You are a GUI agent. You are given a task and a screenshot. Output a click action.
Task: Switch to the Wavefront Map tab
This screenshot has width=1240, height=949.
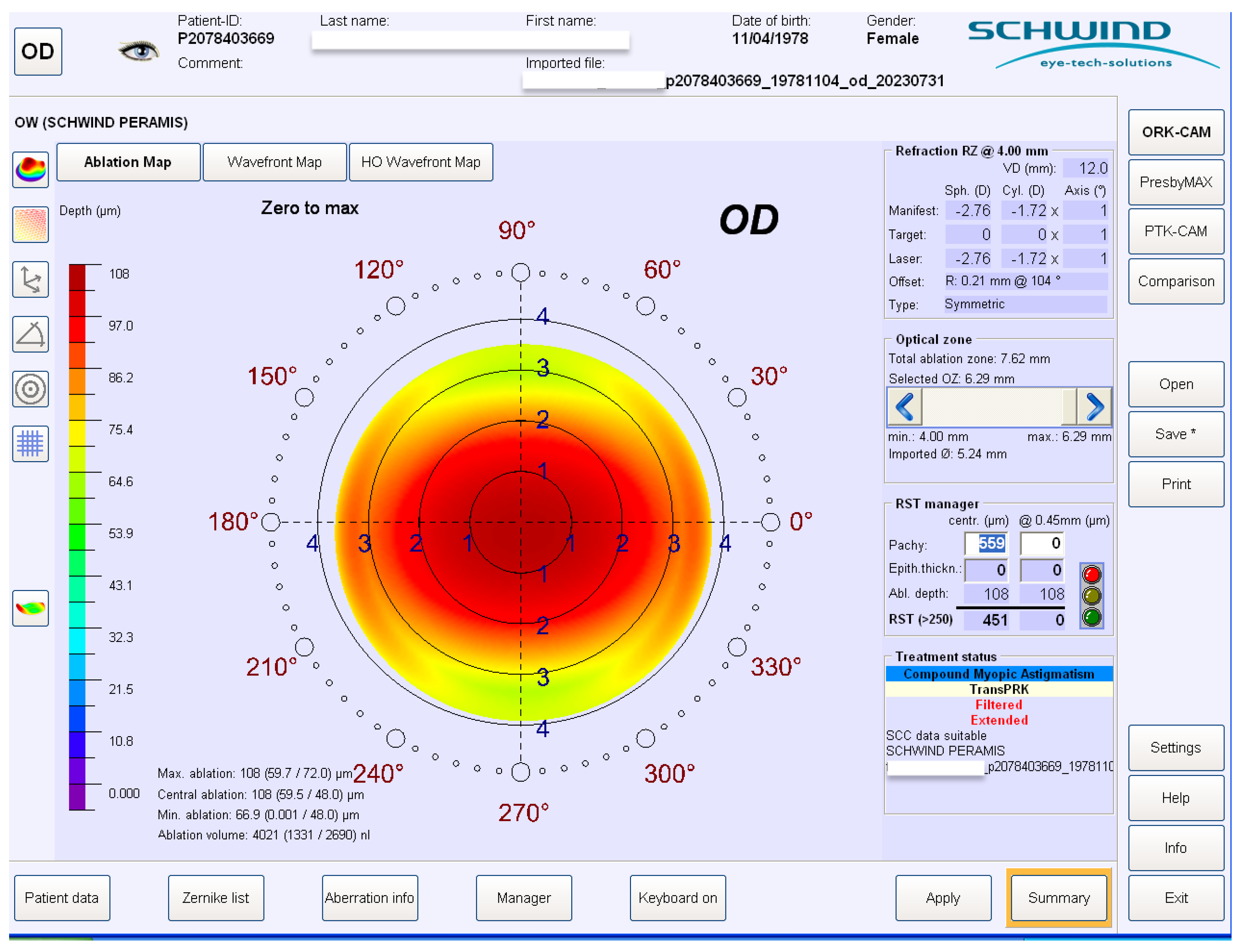pyautogui.click(x=275, y=162)
